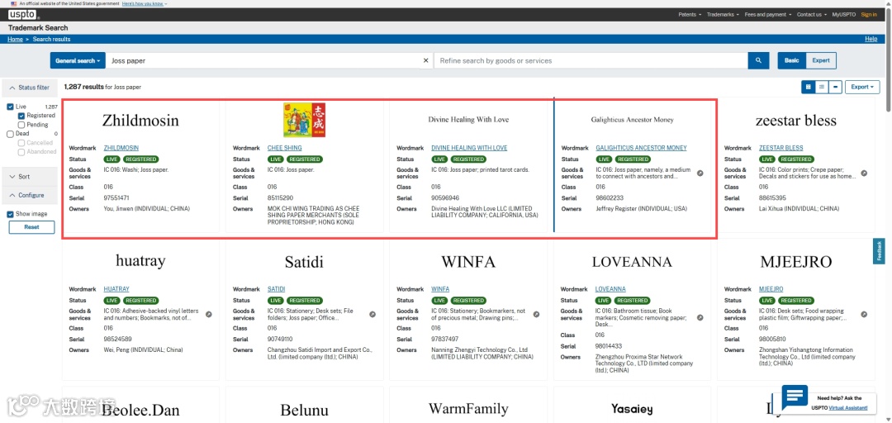892x423 pixels.
Task: Open the General search dropdown
Action: (78, 60)
